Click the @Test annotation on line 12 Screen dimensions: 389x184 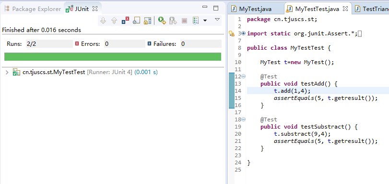pos(269,76)
